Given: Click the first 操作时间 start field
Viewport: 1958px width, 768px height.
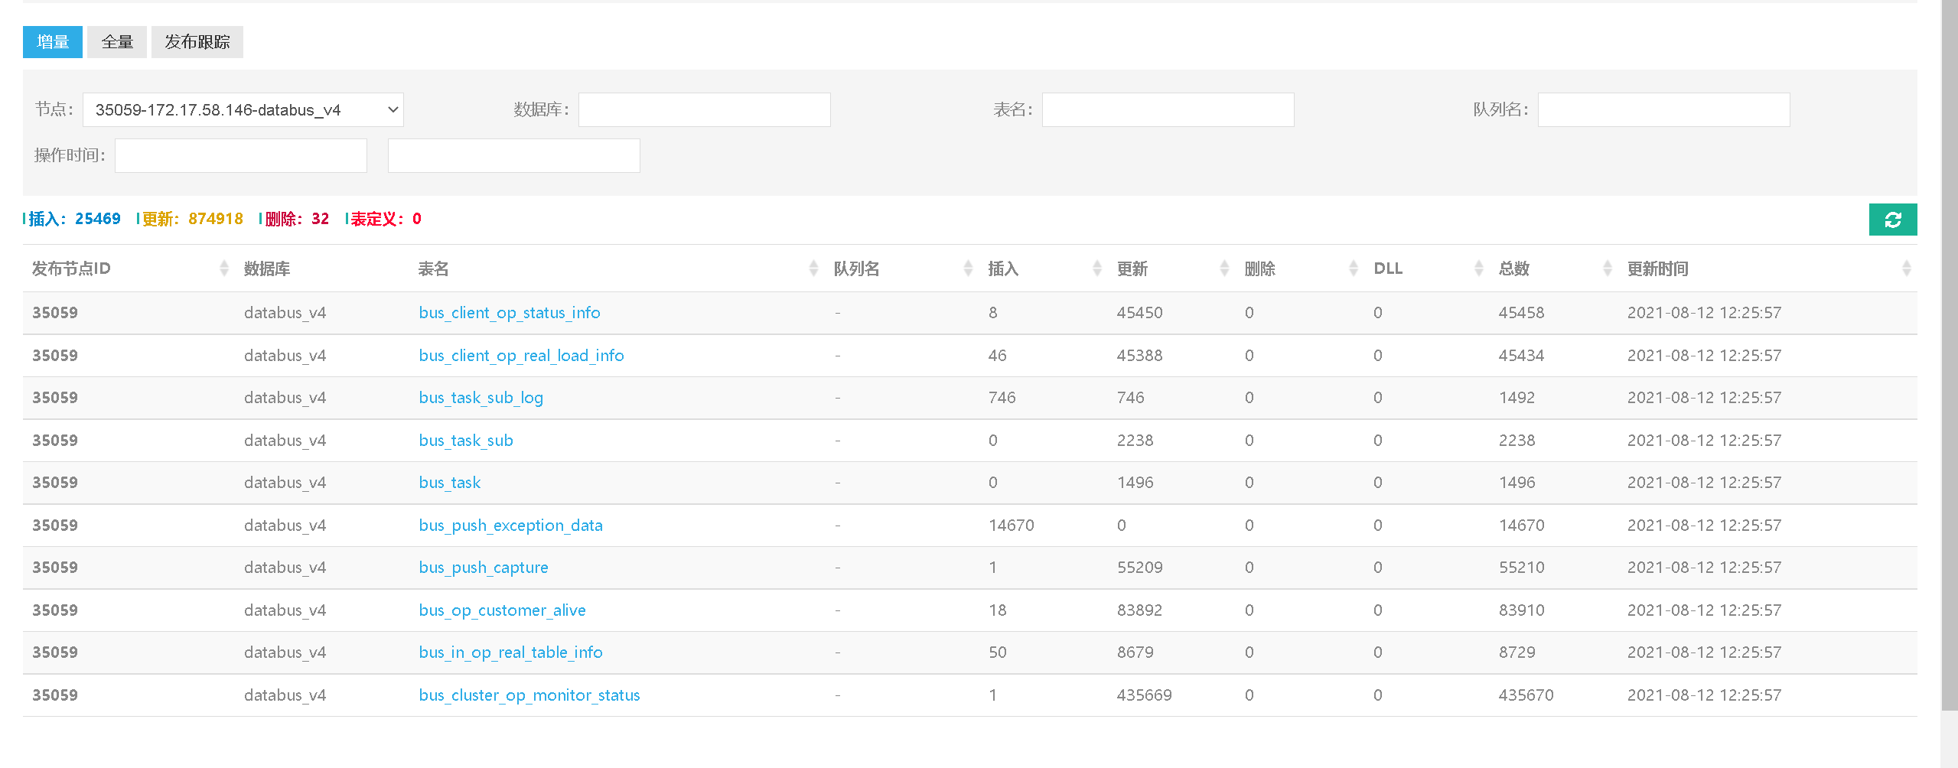Looking at the screenshot, I should click(241, 156).
